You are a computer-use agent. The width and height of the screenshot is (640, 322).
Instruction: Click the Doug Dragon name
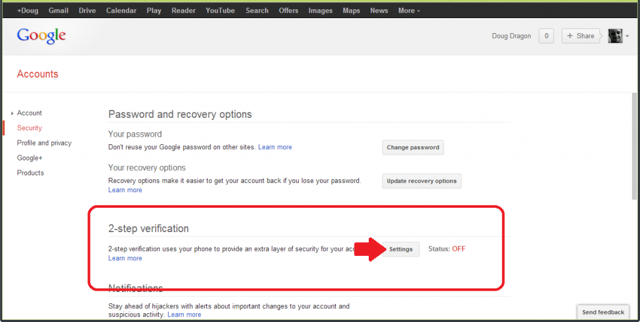coord(511,36)
